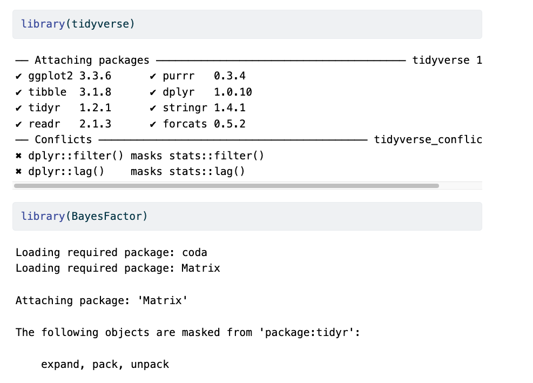Click the 'Conflicts' header text
The width and height of the screenshot is (533, 383).
[63, 139]
